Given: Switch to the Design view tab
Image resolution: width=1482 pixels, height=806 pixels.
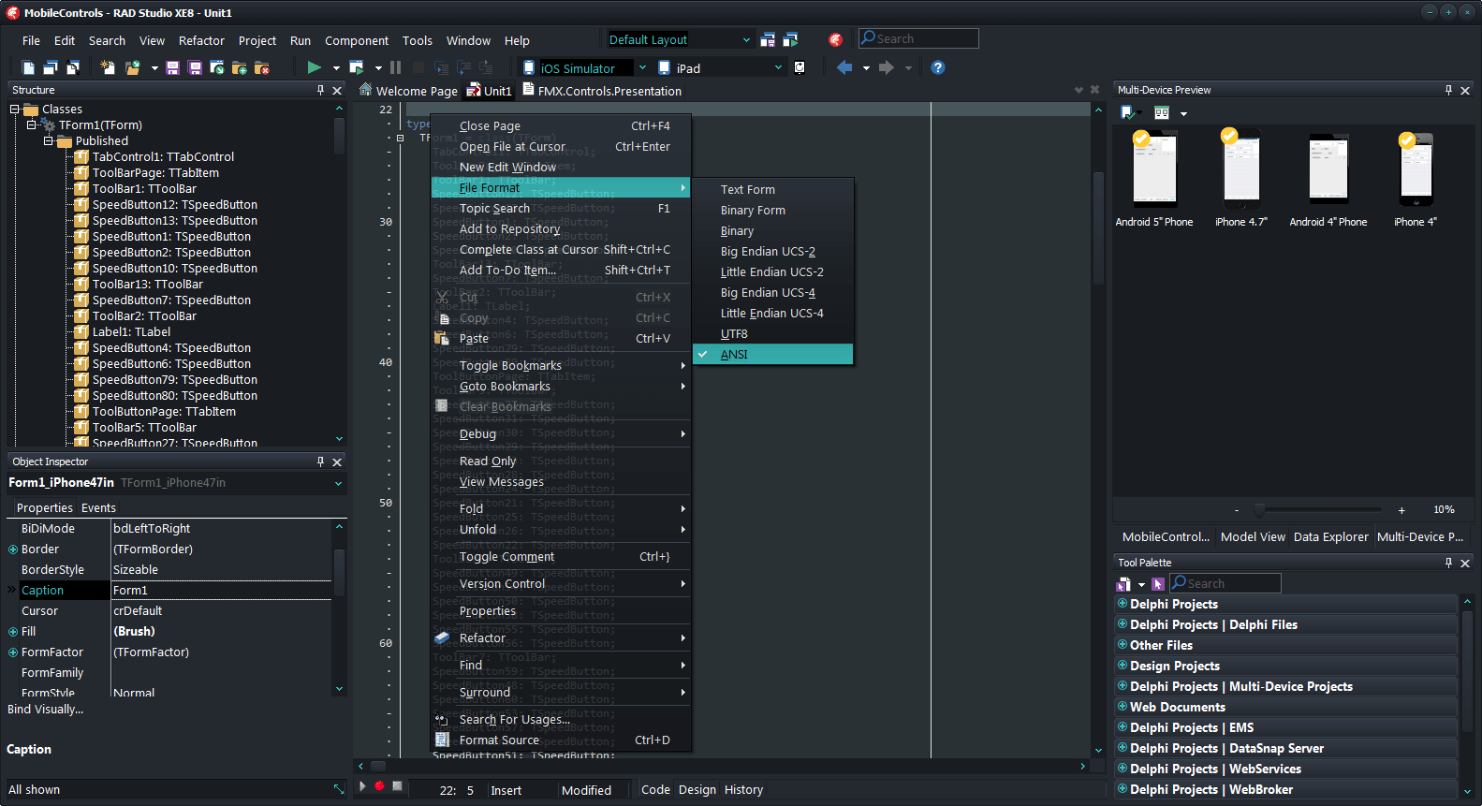Looking at the screenshot, I should point(697,790).
